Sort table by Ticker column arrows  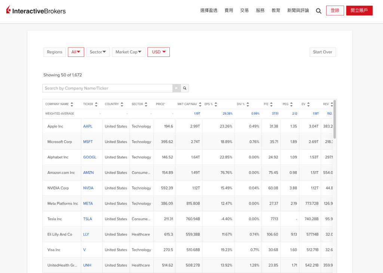96,104
